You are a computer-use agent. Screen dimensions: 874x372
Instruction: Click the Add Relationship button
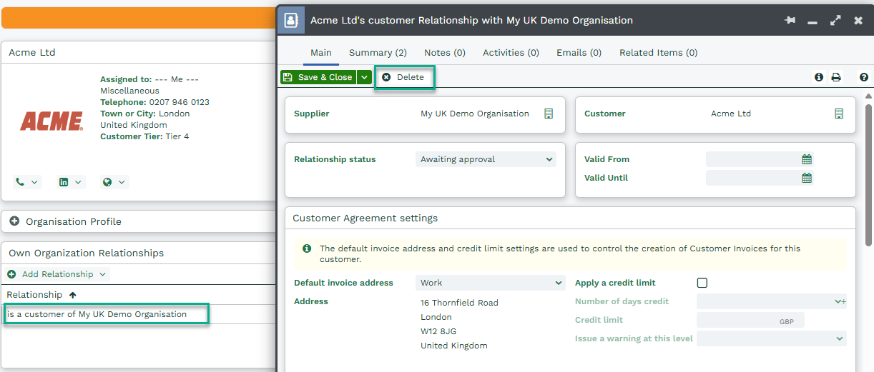coord(57,274)
